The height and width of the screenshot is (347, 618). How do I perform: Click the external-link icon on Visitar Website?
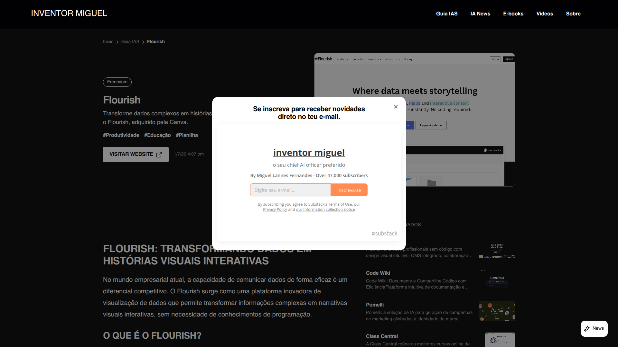point(159,155)
